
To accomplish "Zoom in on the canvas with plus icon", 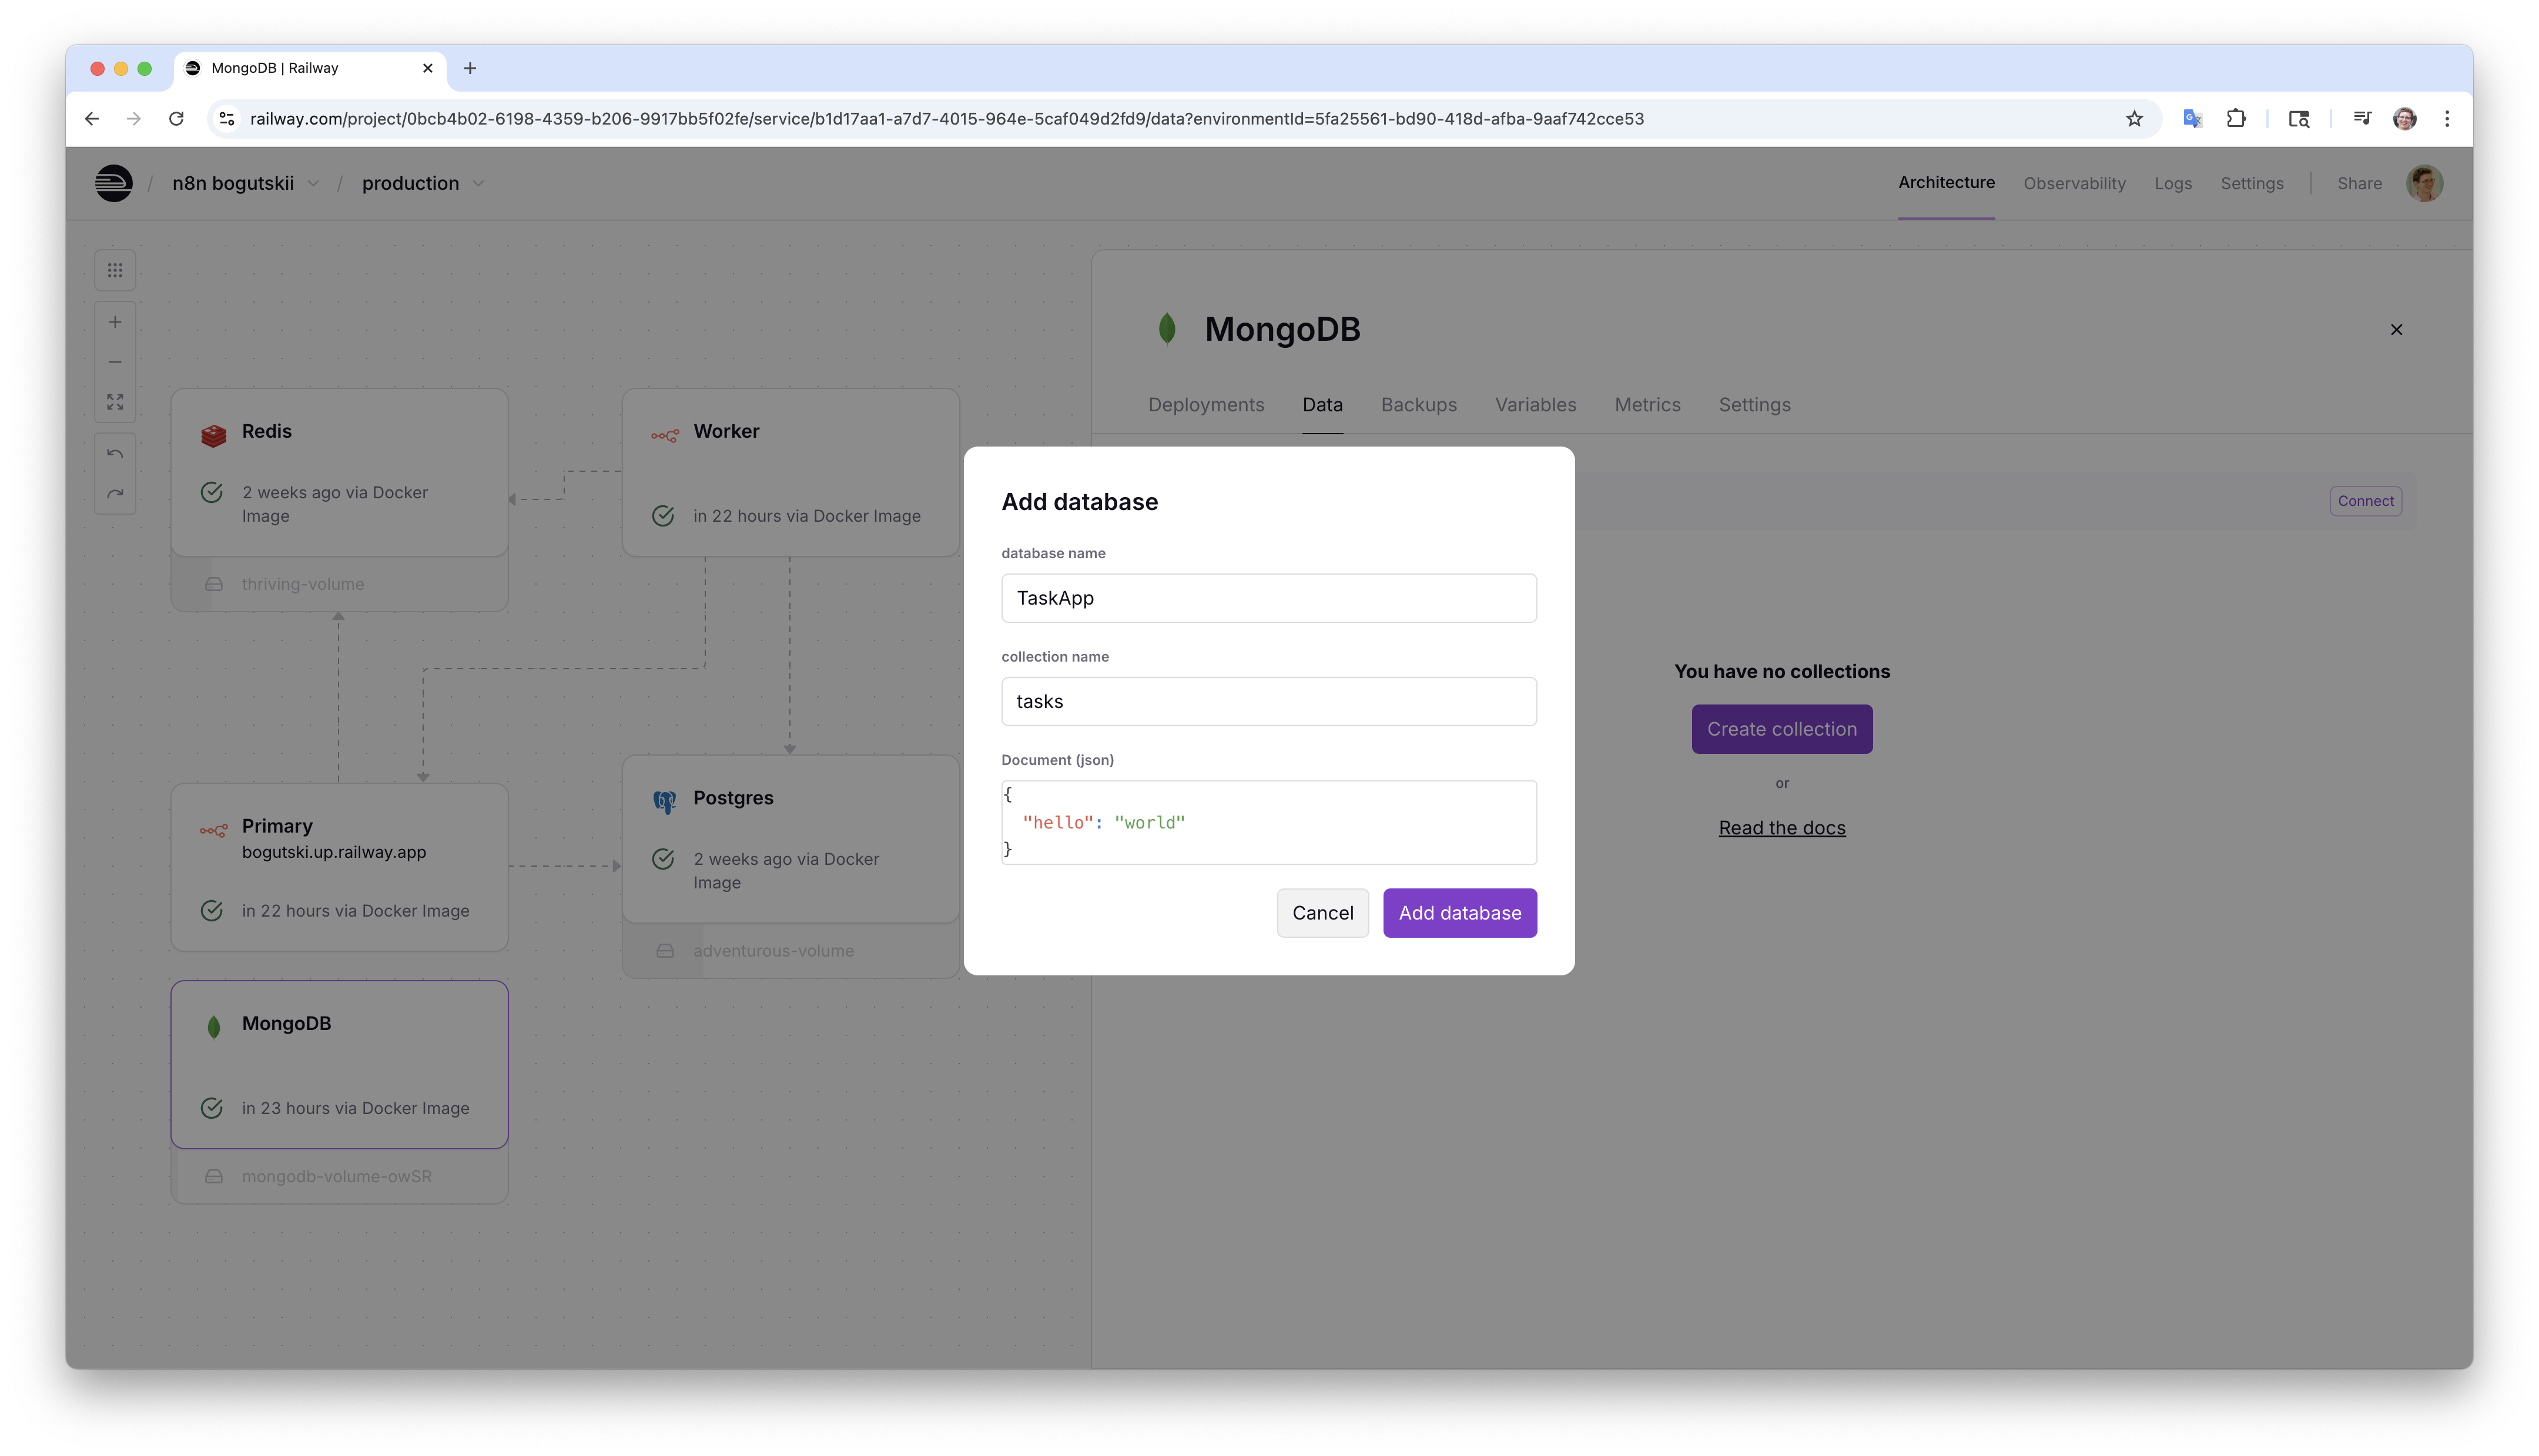I will pyautogui.click(x=115, y=322).
